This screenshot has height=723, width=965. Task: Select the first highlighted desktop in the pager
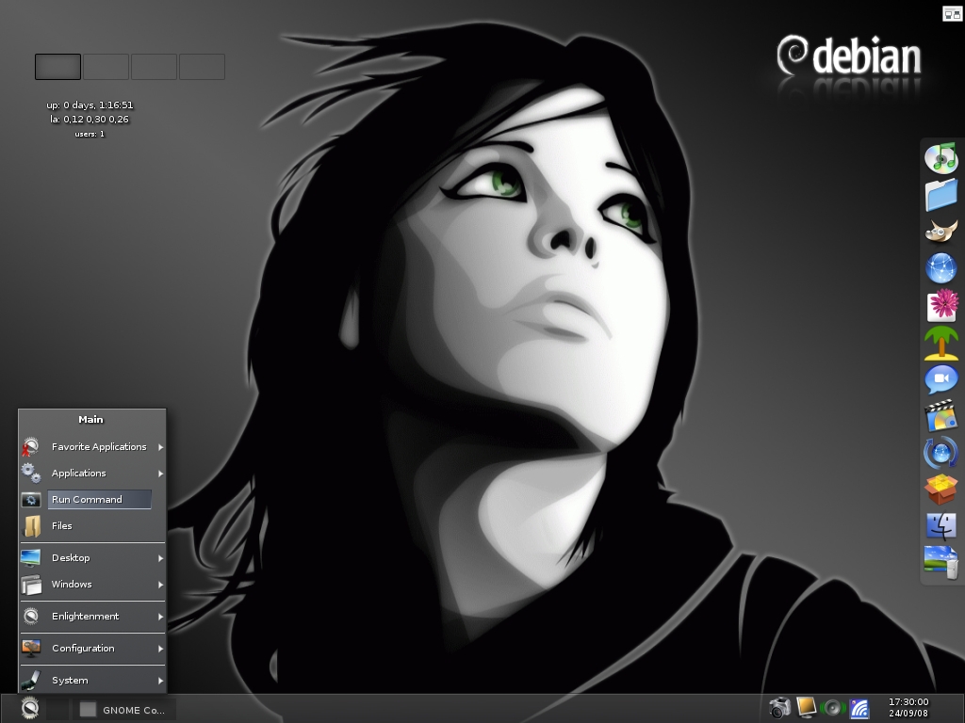tap(57, 67)
